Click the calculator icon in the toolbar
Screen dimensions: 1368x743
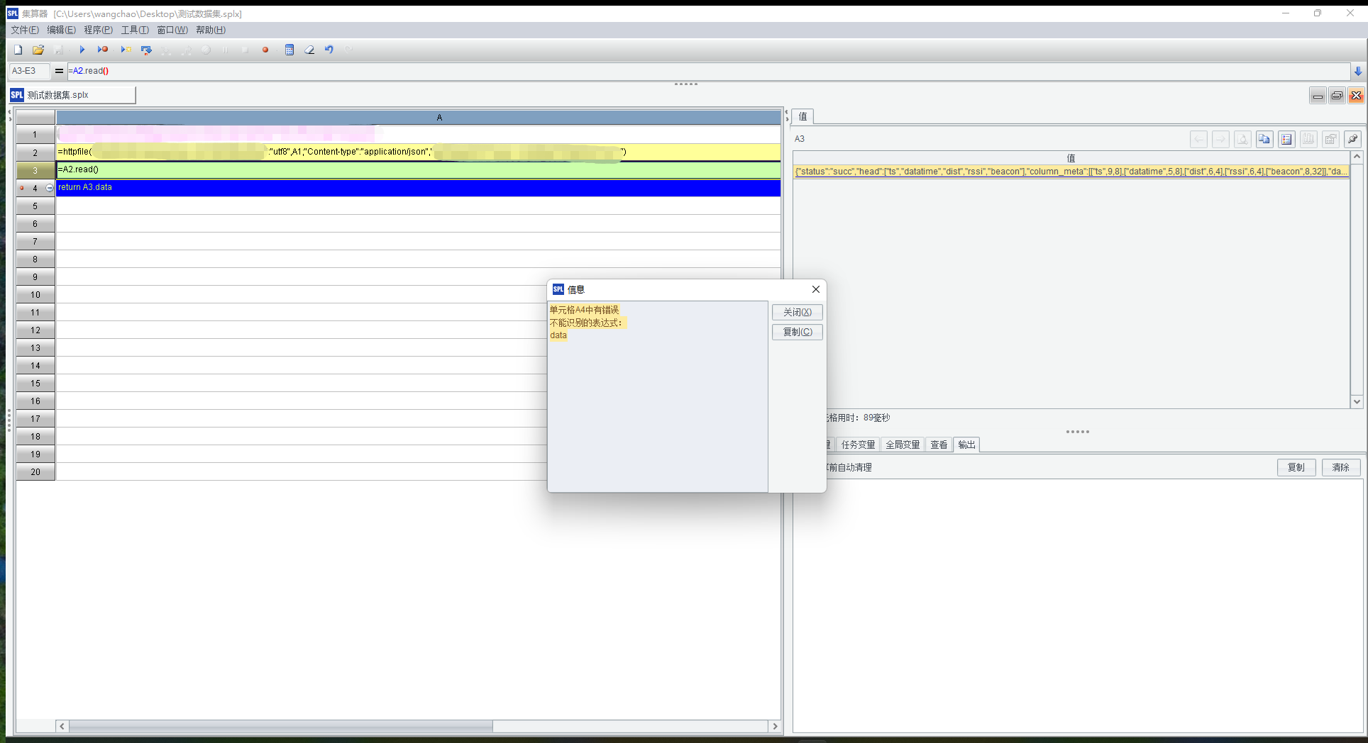[x=289, y=50]
